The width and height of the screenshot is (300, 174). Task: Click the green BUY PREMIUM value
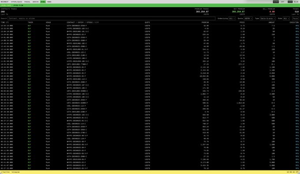(x=238, y=11)
